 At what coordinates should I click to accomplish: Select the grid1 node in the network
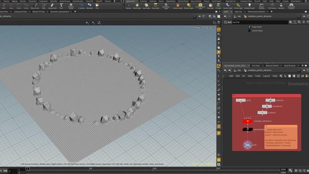pyautogui.click(x=241, y=101)
